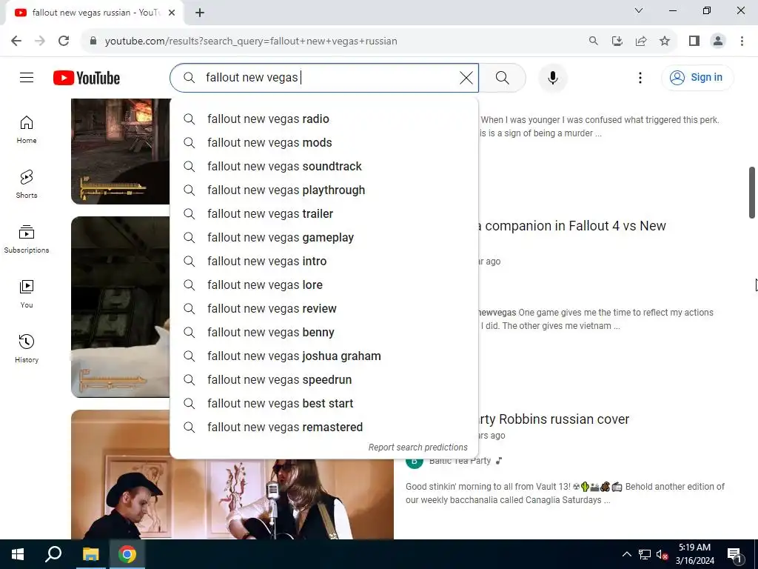
Task: Click the address bar zoom magnifier icon
Action: click(593, 41)
